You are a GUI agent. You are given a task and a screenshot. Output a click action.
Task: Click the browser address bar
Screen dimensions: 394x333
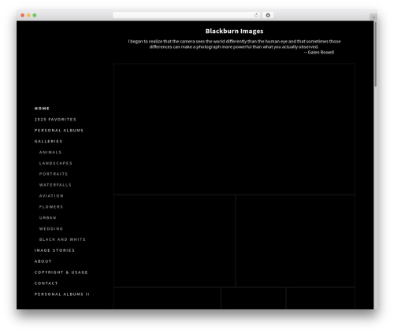coord(186,15)
